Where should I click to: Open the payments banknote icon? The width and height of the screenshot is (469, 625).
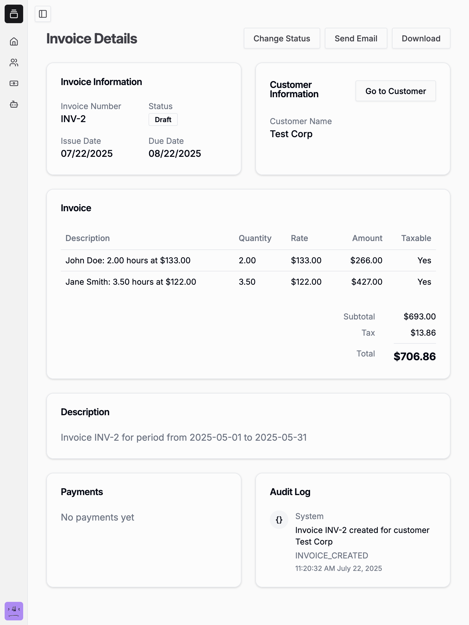(x=14, y=83)
